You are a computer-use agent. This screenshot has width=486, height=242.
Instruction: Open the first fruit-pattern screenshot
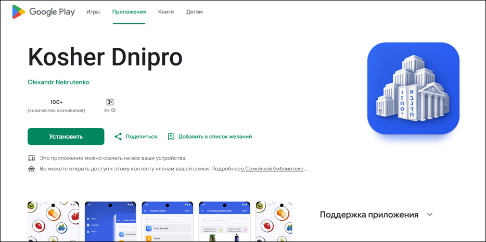(53, 222)
